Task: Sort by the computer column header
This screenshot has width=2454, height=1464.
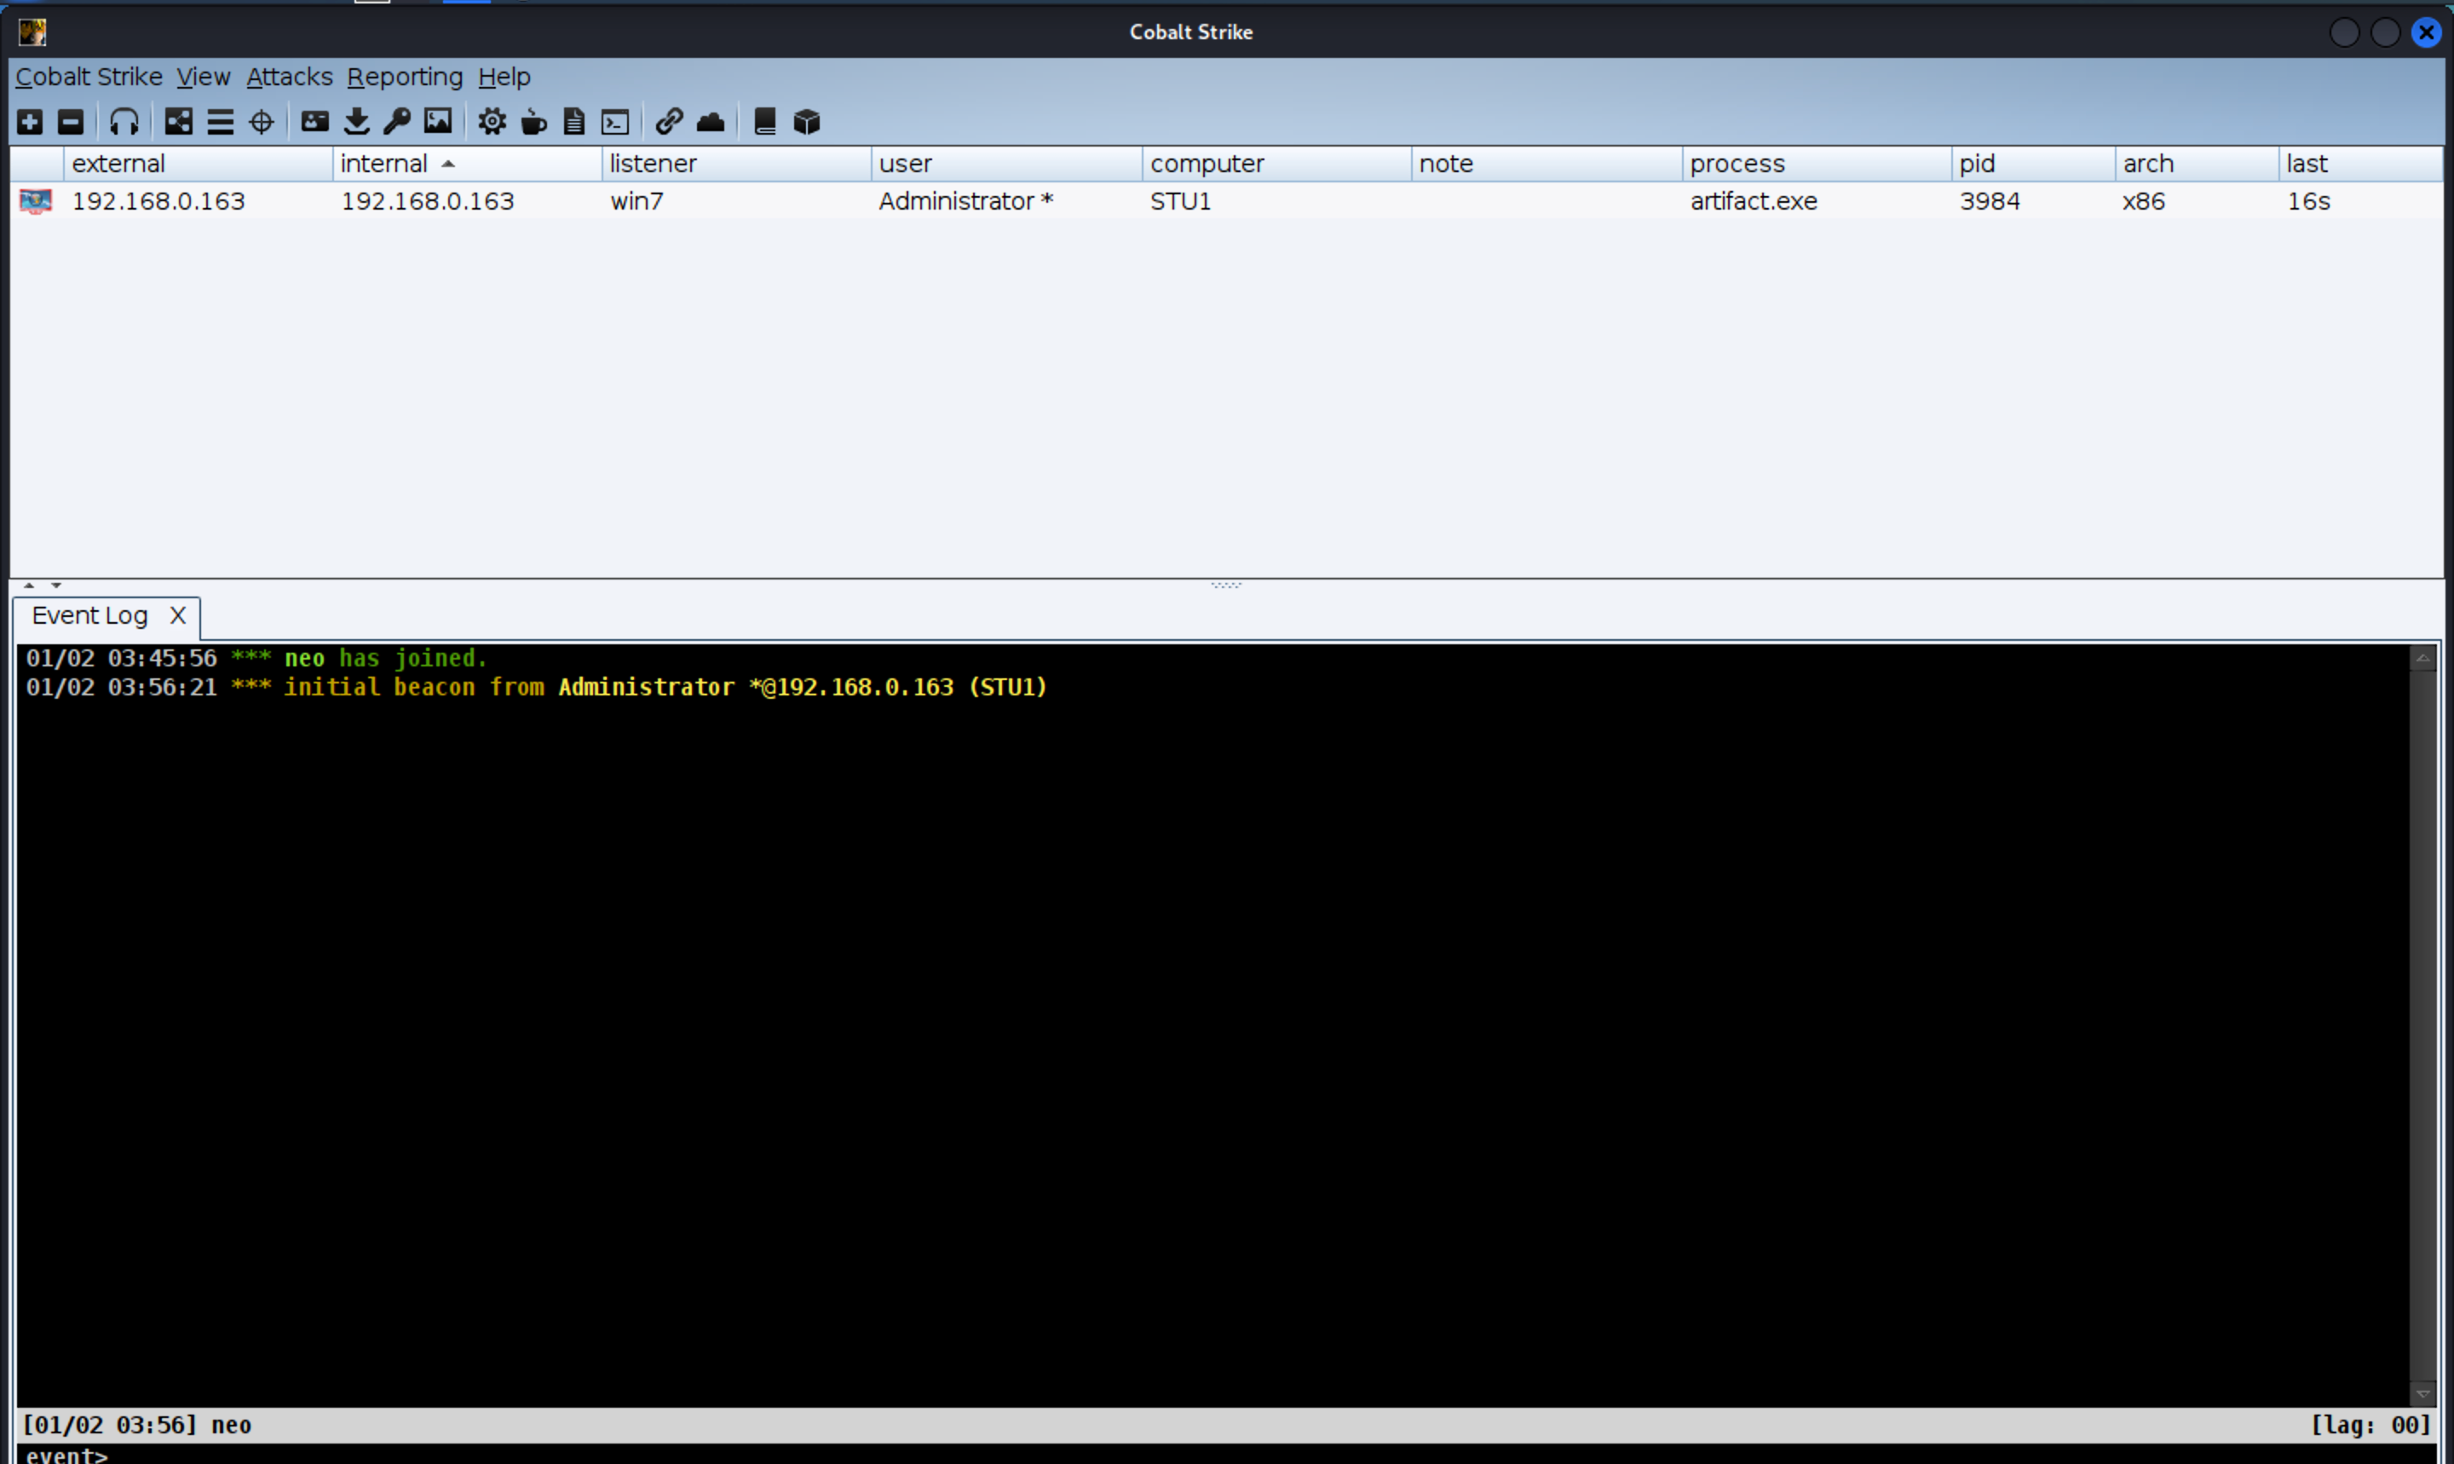Action: (1277, 164)
